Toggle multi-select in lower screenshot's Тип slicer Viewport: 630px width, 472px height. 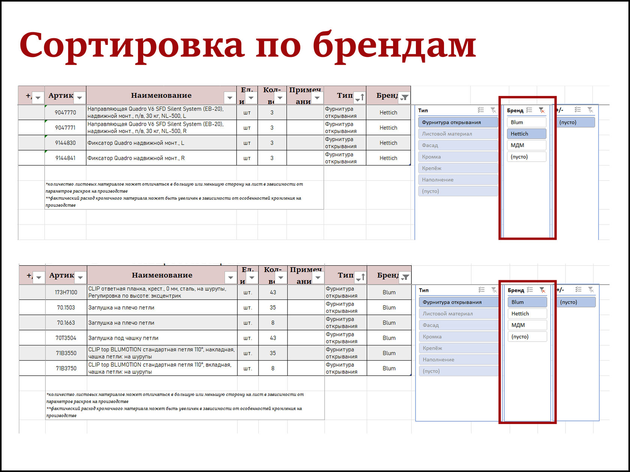coord(481,290)
